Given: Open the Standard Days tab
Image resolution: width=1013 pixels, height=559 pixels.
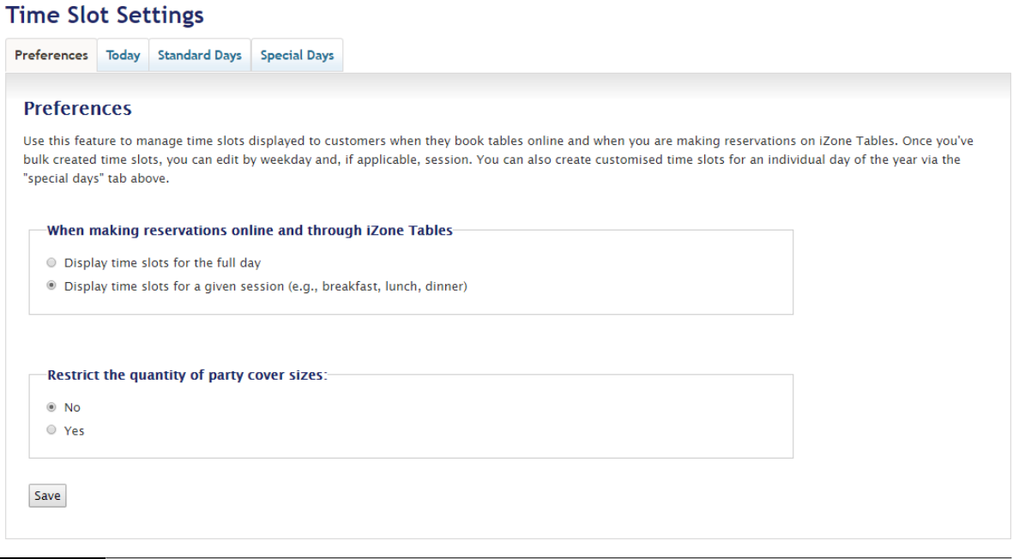Looking at the screenshot, I should pyautogui.click(x=200, y=56).
